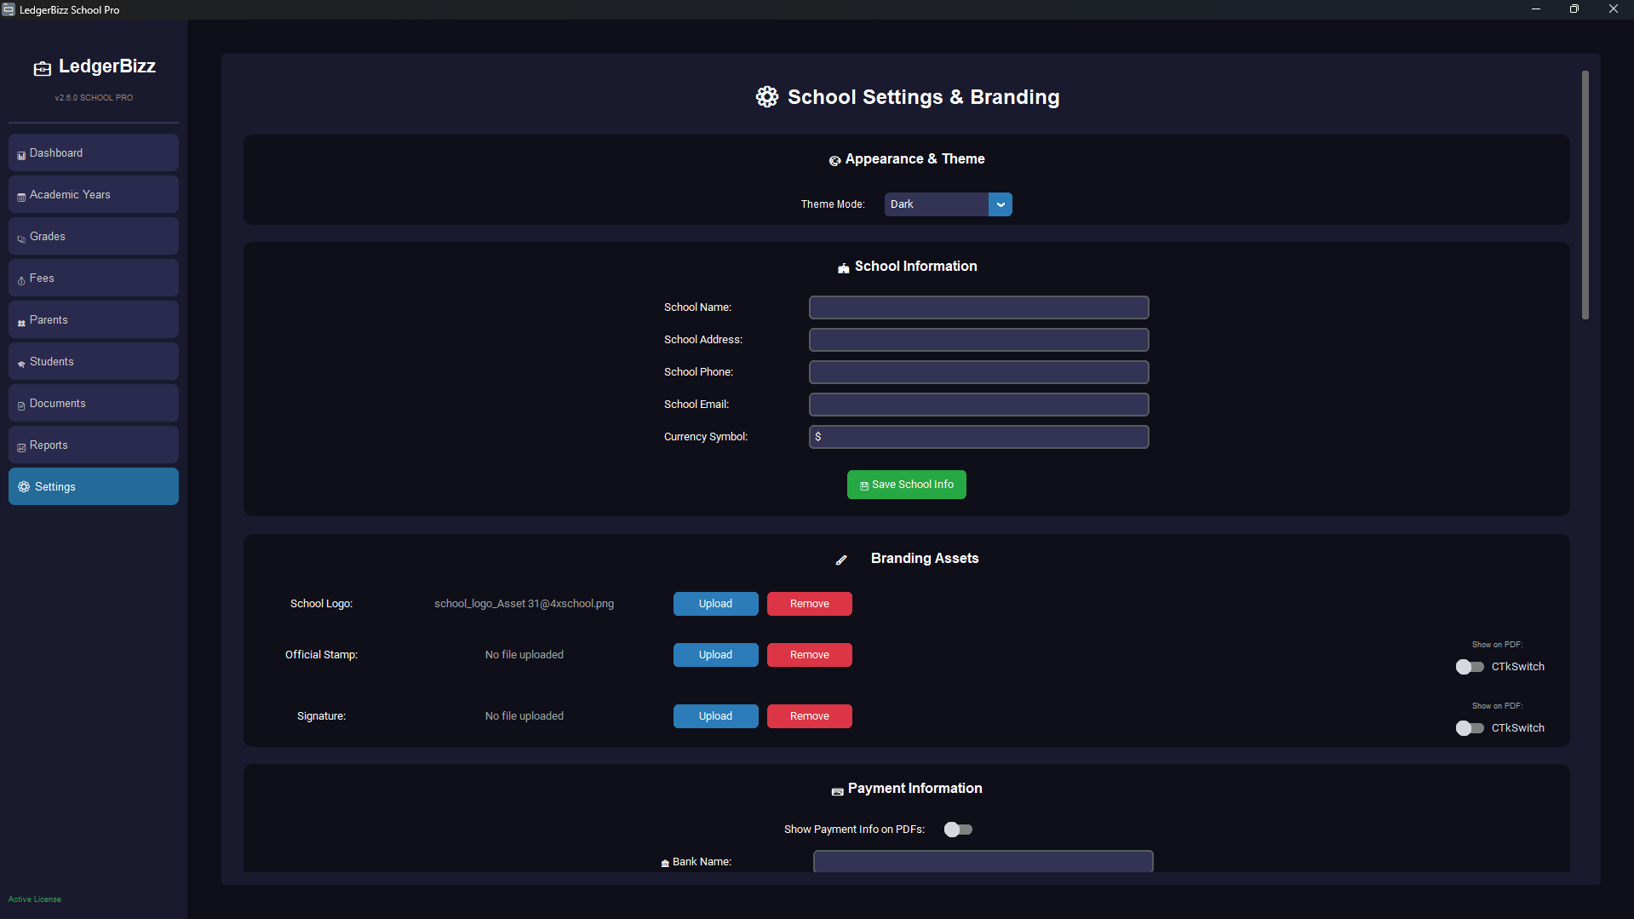Click the pen icon beside Branding Assets
The image size is (1634, 919).
pyautogui.click(x=841, y=560)
